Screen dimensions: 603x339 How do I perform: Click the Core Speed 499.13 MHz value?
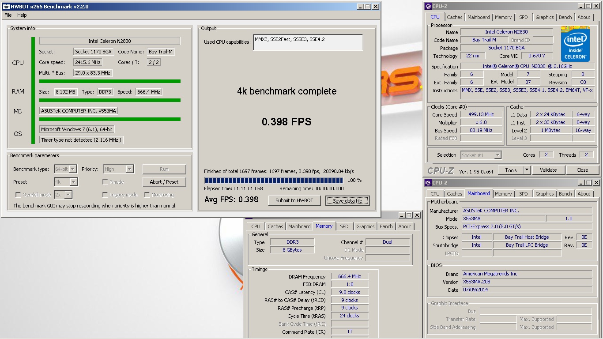pyautogui.click(x=481, y=114)
